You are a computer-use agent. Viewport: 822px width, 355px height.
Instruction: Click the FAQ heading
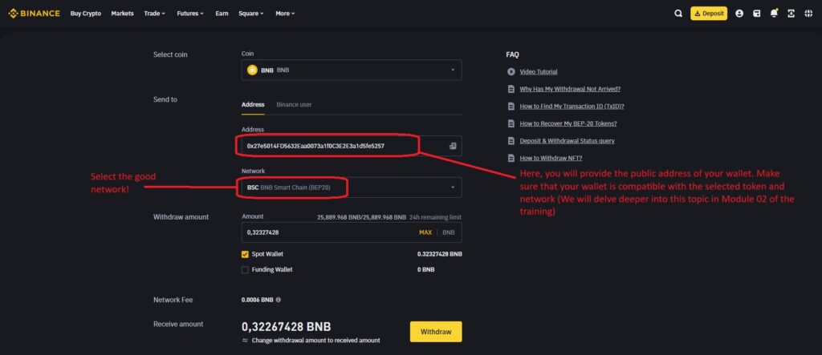tap(512, 54)
